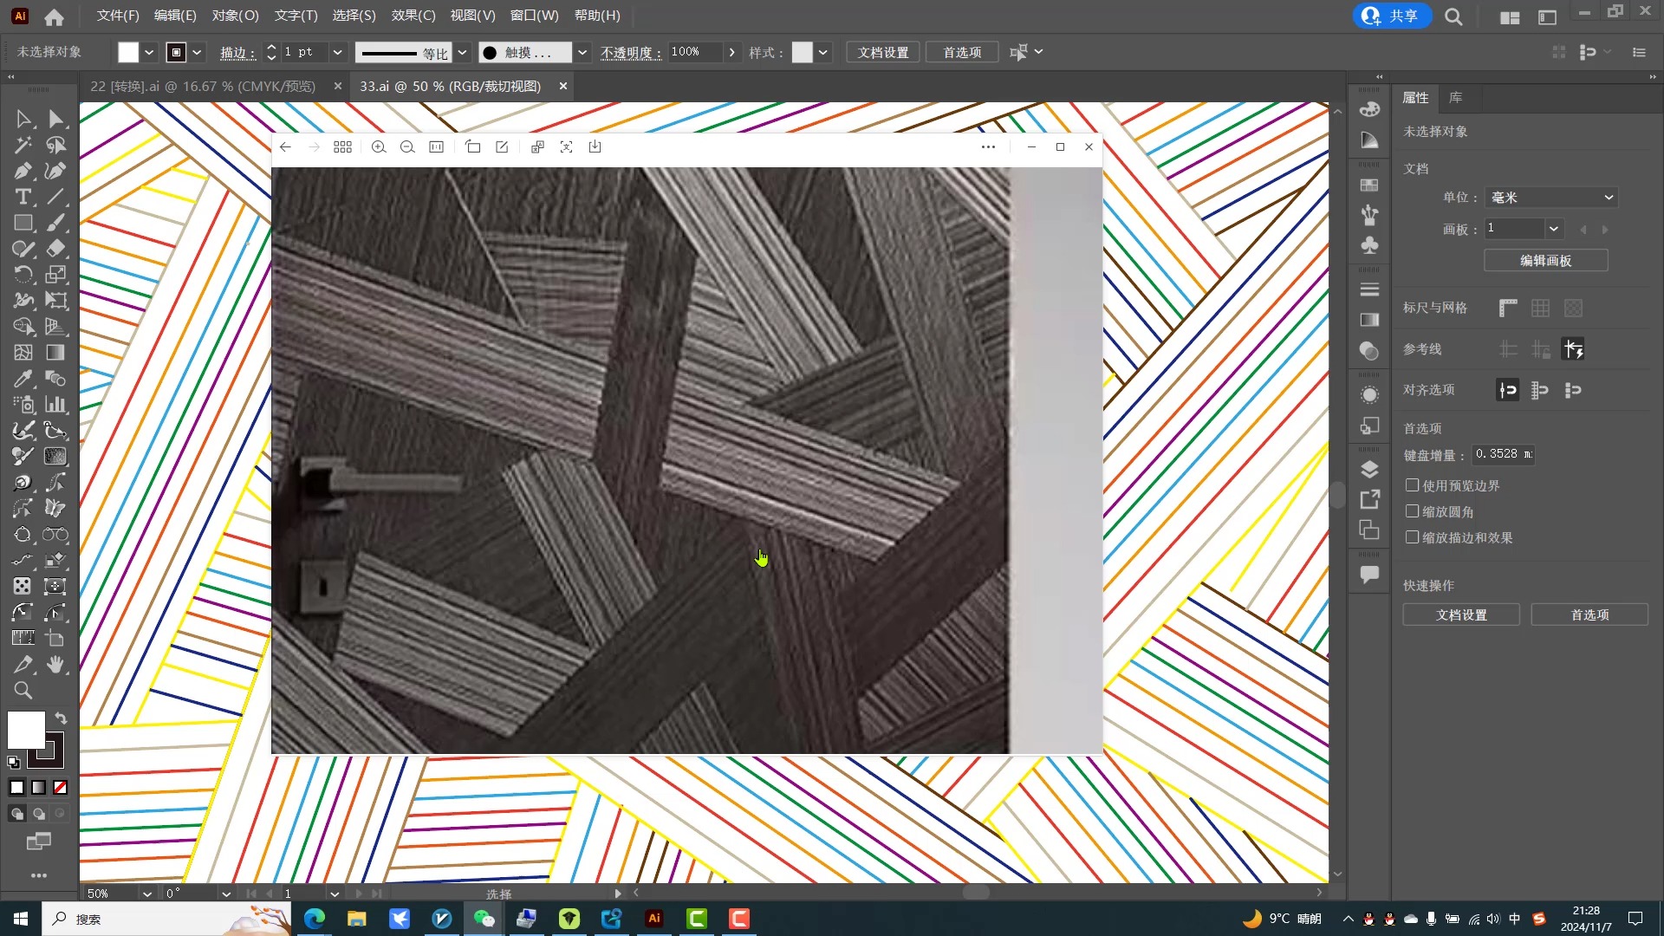Open 文件(F) menu
1664x936 pixels.
tap(118, 16)
